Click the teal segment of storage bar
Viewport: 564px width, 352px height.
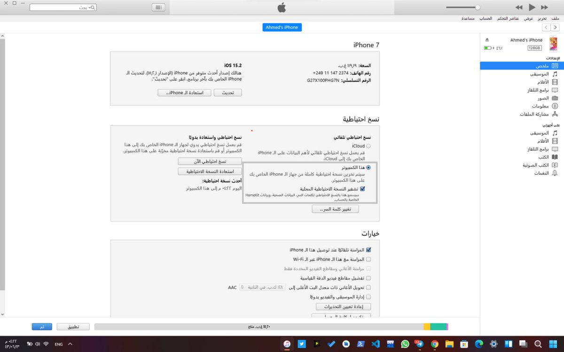(438, 327)
